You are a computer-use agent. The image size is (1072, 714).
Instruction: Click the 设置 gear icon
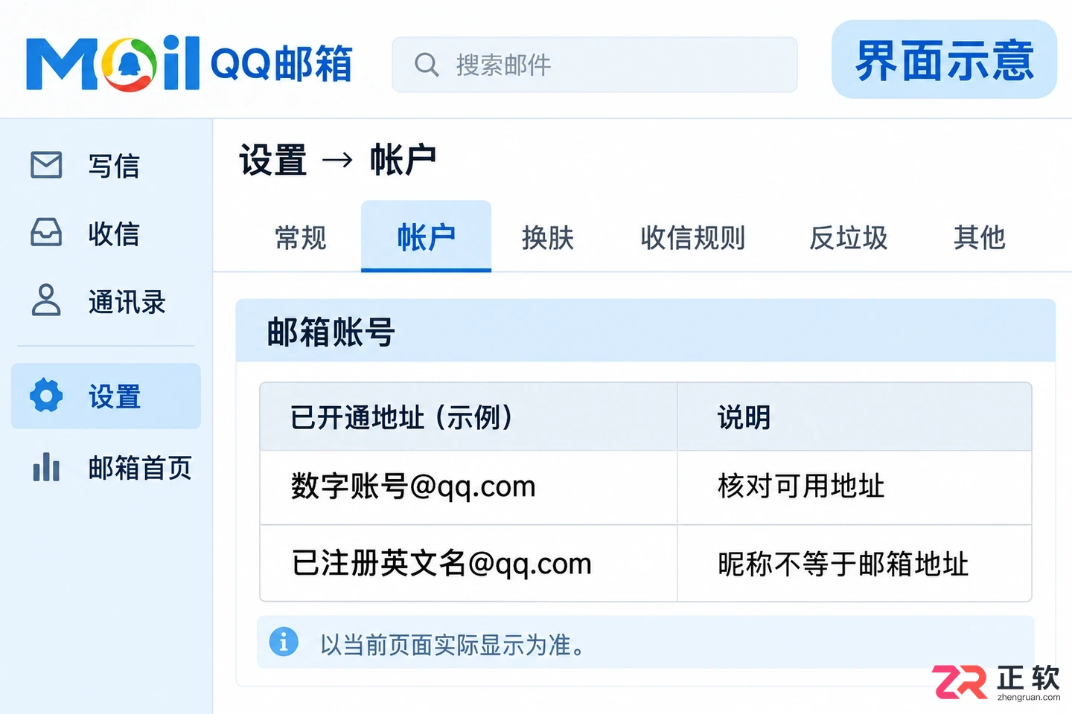(46, 396)
